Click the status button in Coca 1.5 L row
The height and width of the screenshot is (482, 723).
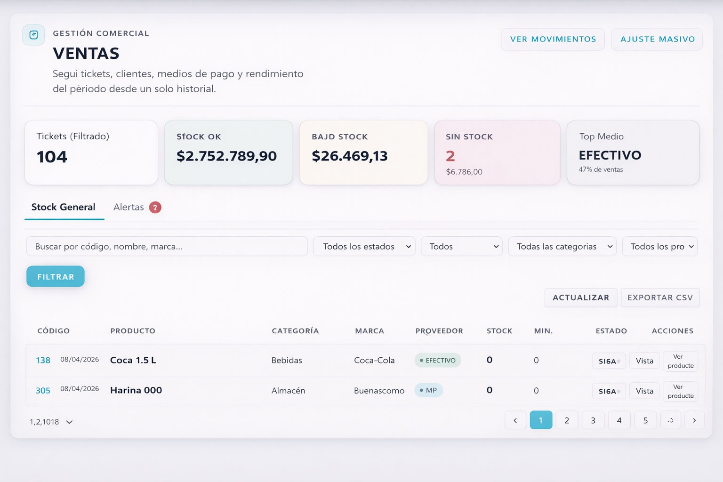[609, 361]
